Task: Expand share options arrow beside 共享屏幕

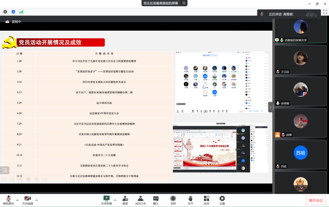Action: pyautogui.click(x=115, y=200)
